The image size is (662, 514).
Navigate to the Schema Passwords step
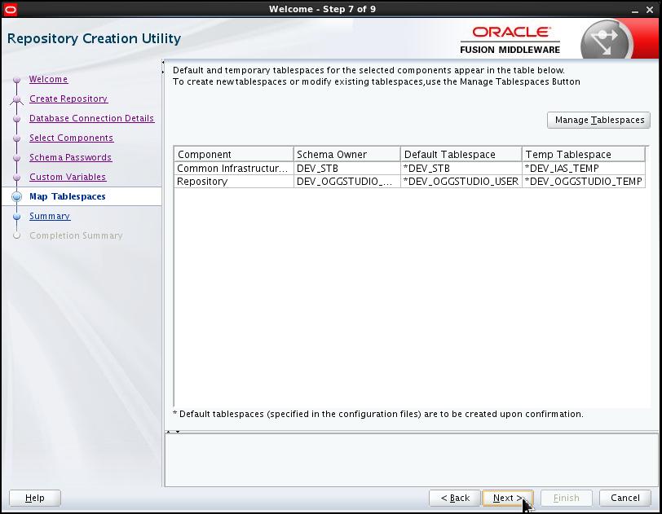click(x=70, y=157)
